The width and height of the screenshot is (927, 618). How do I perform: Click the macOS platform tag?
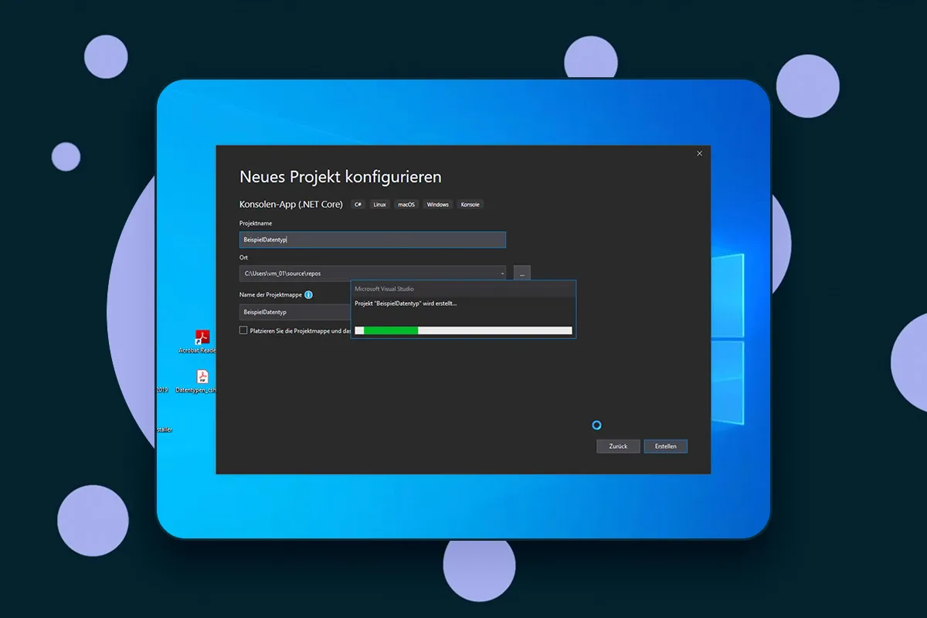(406, 205)
